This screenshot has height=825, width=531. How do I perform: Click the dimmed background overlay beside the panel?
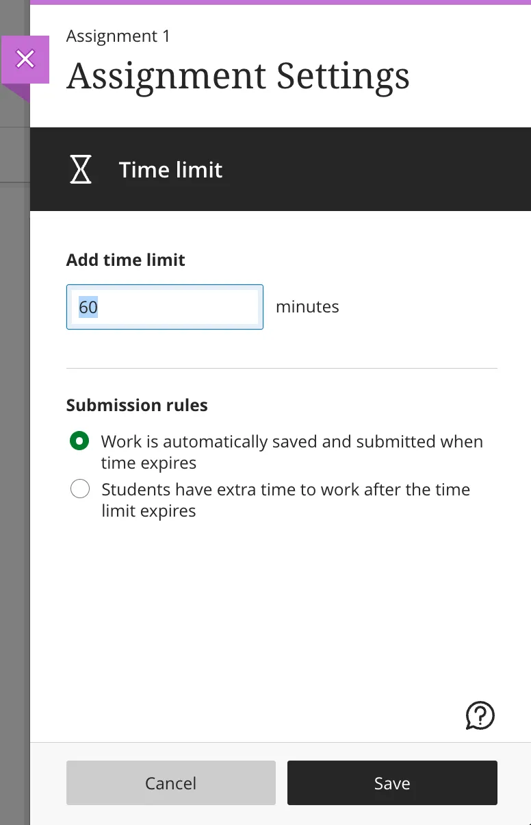[14, 480]
